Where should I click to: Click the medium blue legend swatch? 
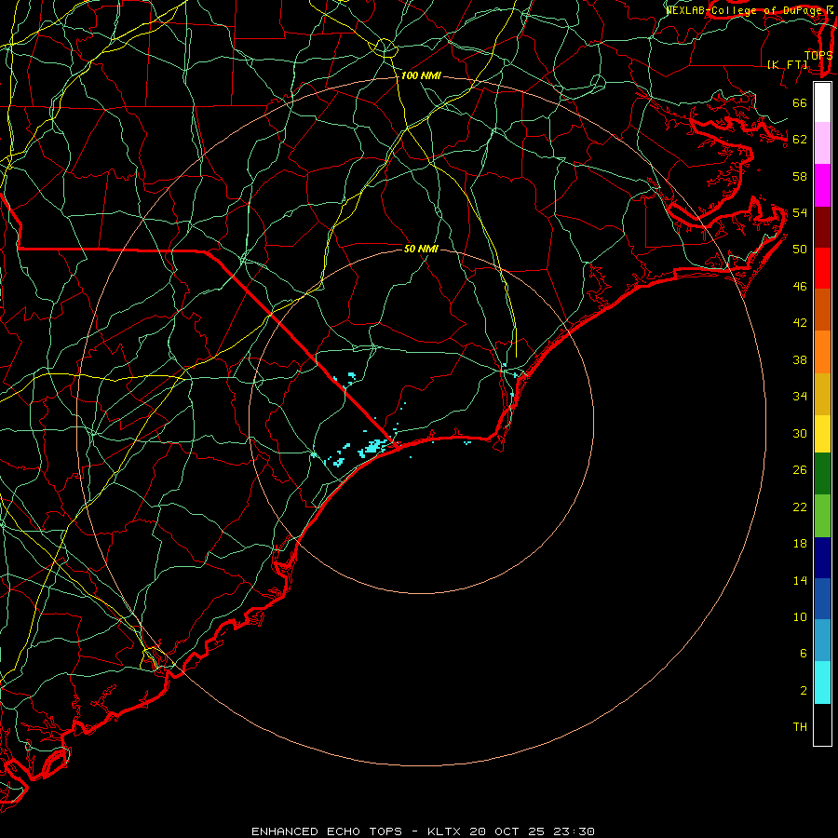click(x=822, y=599)
